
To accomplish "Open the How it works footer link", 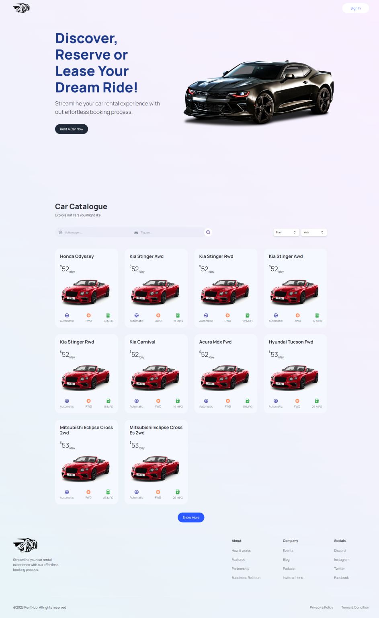I will pyautogui.click(x=241, y=550).
